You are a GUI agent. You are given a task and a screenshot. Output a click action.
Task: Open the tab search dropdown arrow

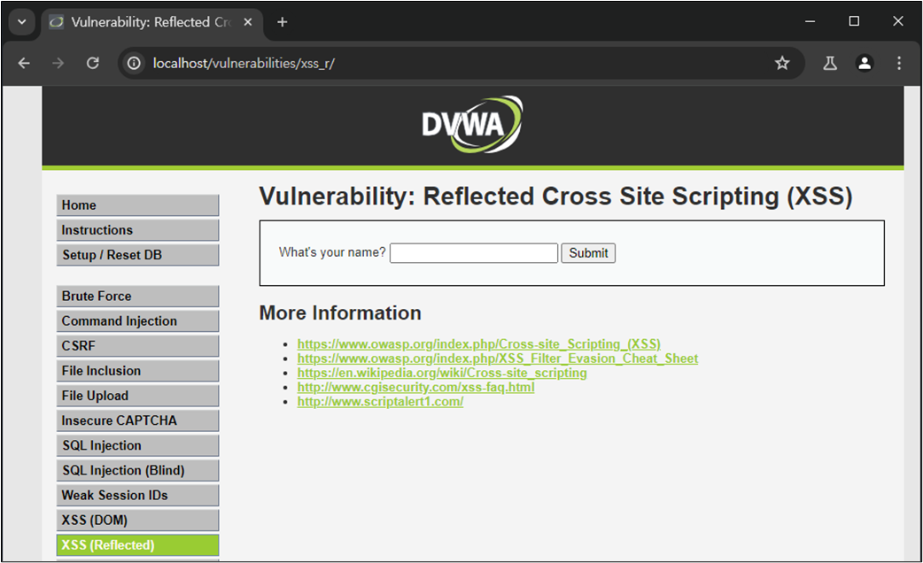(22, 22)
